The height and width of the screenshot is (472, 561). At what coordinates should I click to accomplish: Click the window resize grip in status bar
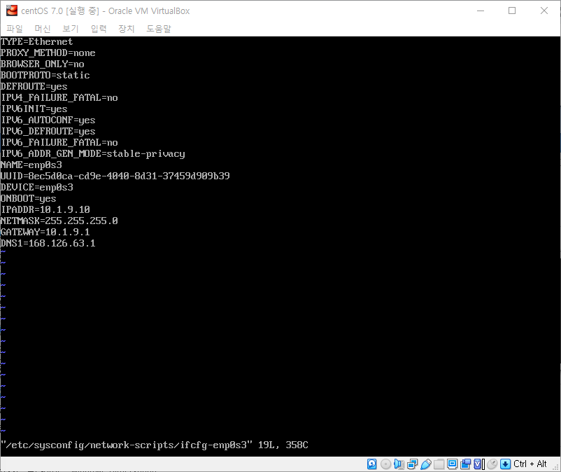(555, 466)
